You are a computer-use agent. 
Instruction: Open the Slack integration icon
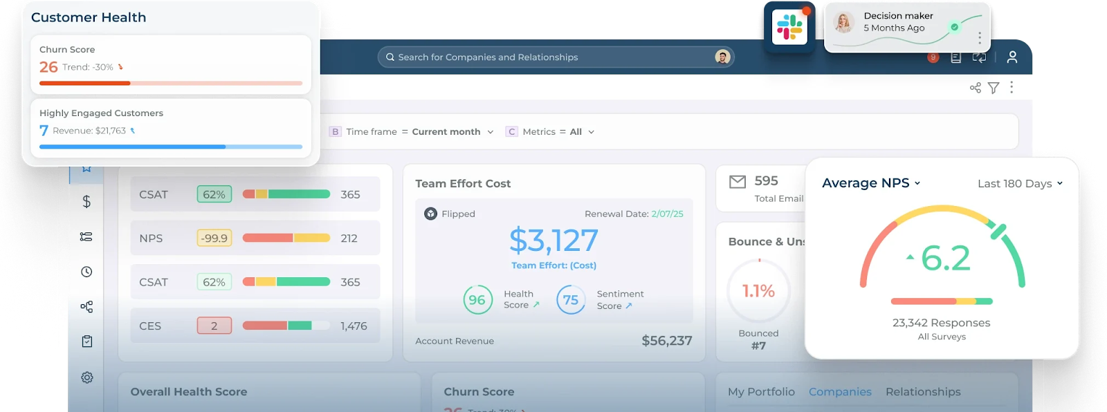pyautogui.click(x=789, y=28)
